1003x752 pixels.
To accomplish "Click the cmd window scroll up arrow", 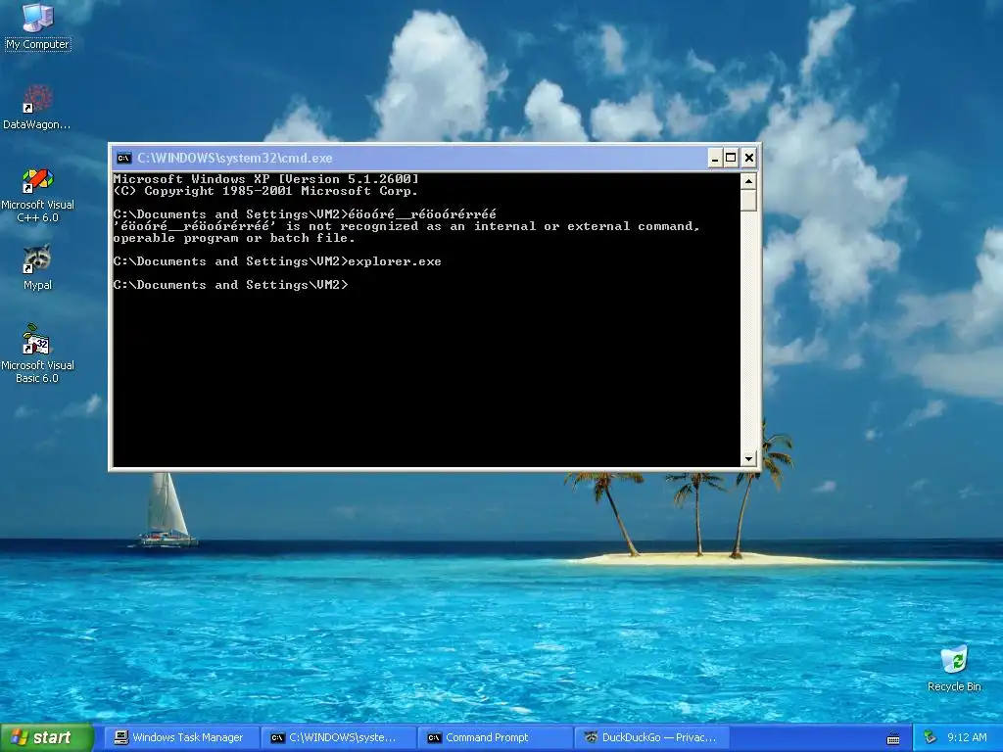I will click(x=748, y=181).
